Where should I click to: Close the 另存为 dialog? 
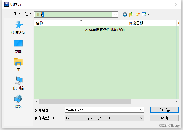pyautogui.click(x=176, y=5)
